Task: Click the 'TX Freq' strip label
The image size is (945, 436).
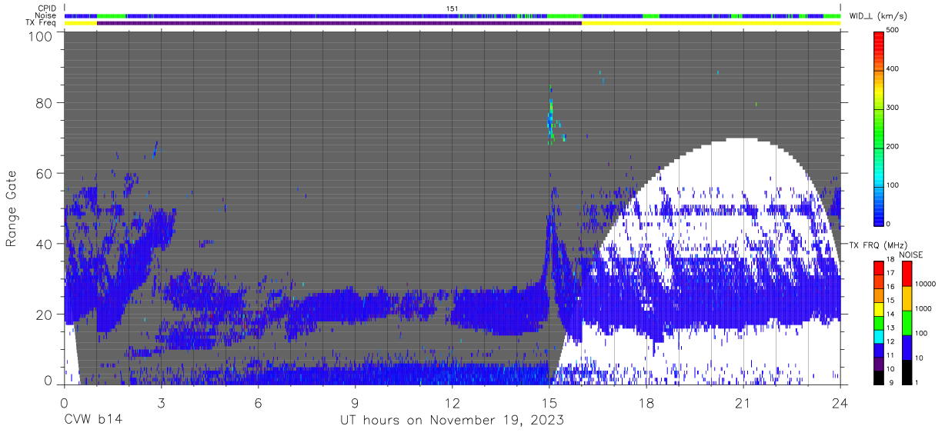Action: point(42,23)
